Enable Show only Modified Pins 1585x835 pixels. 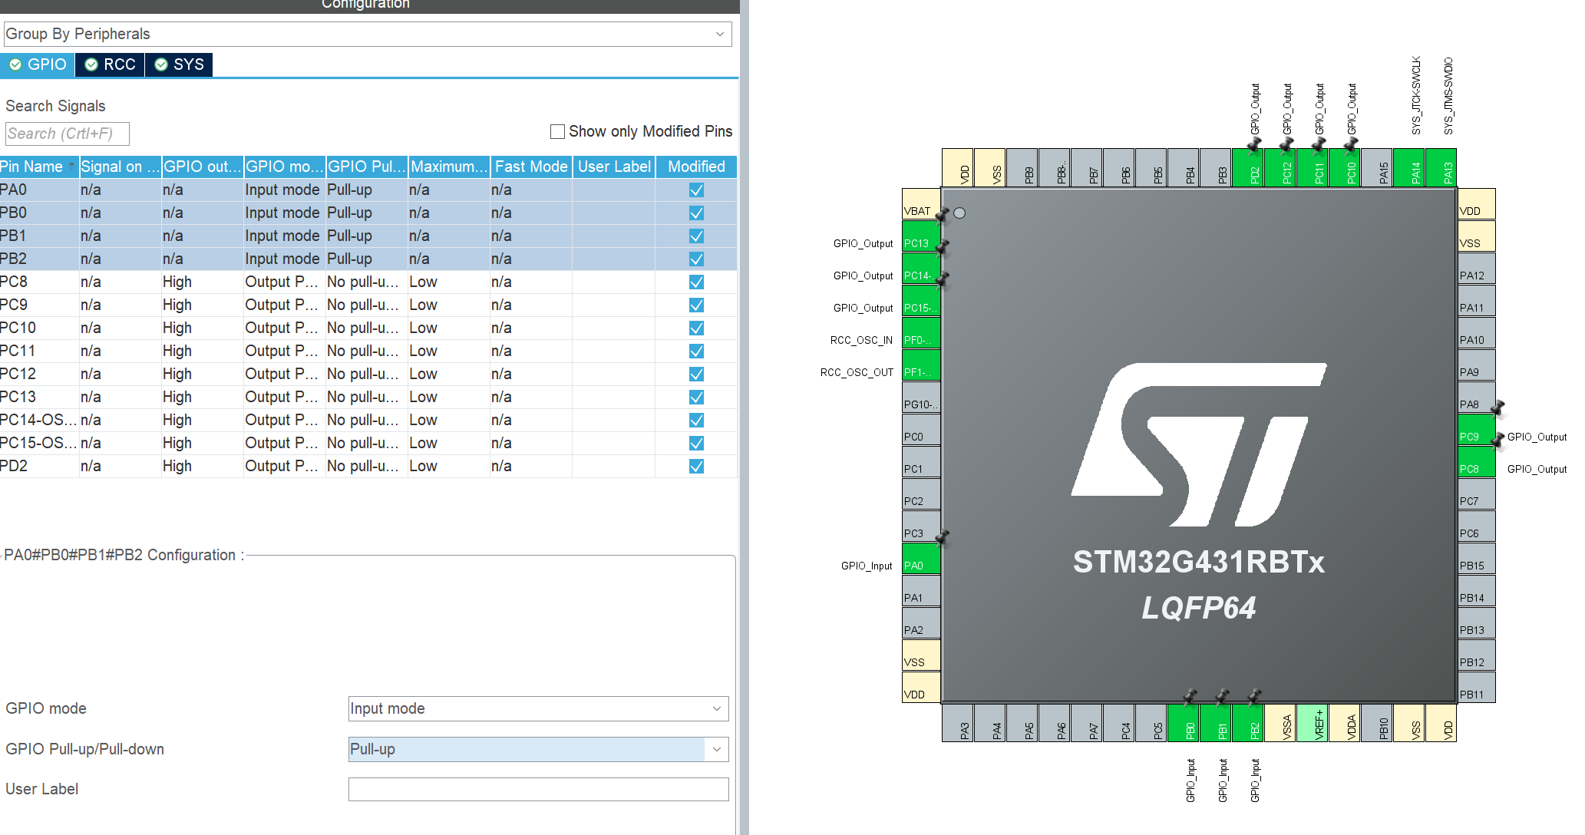coord(558,132)
